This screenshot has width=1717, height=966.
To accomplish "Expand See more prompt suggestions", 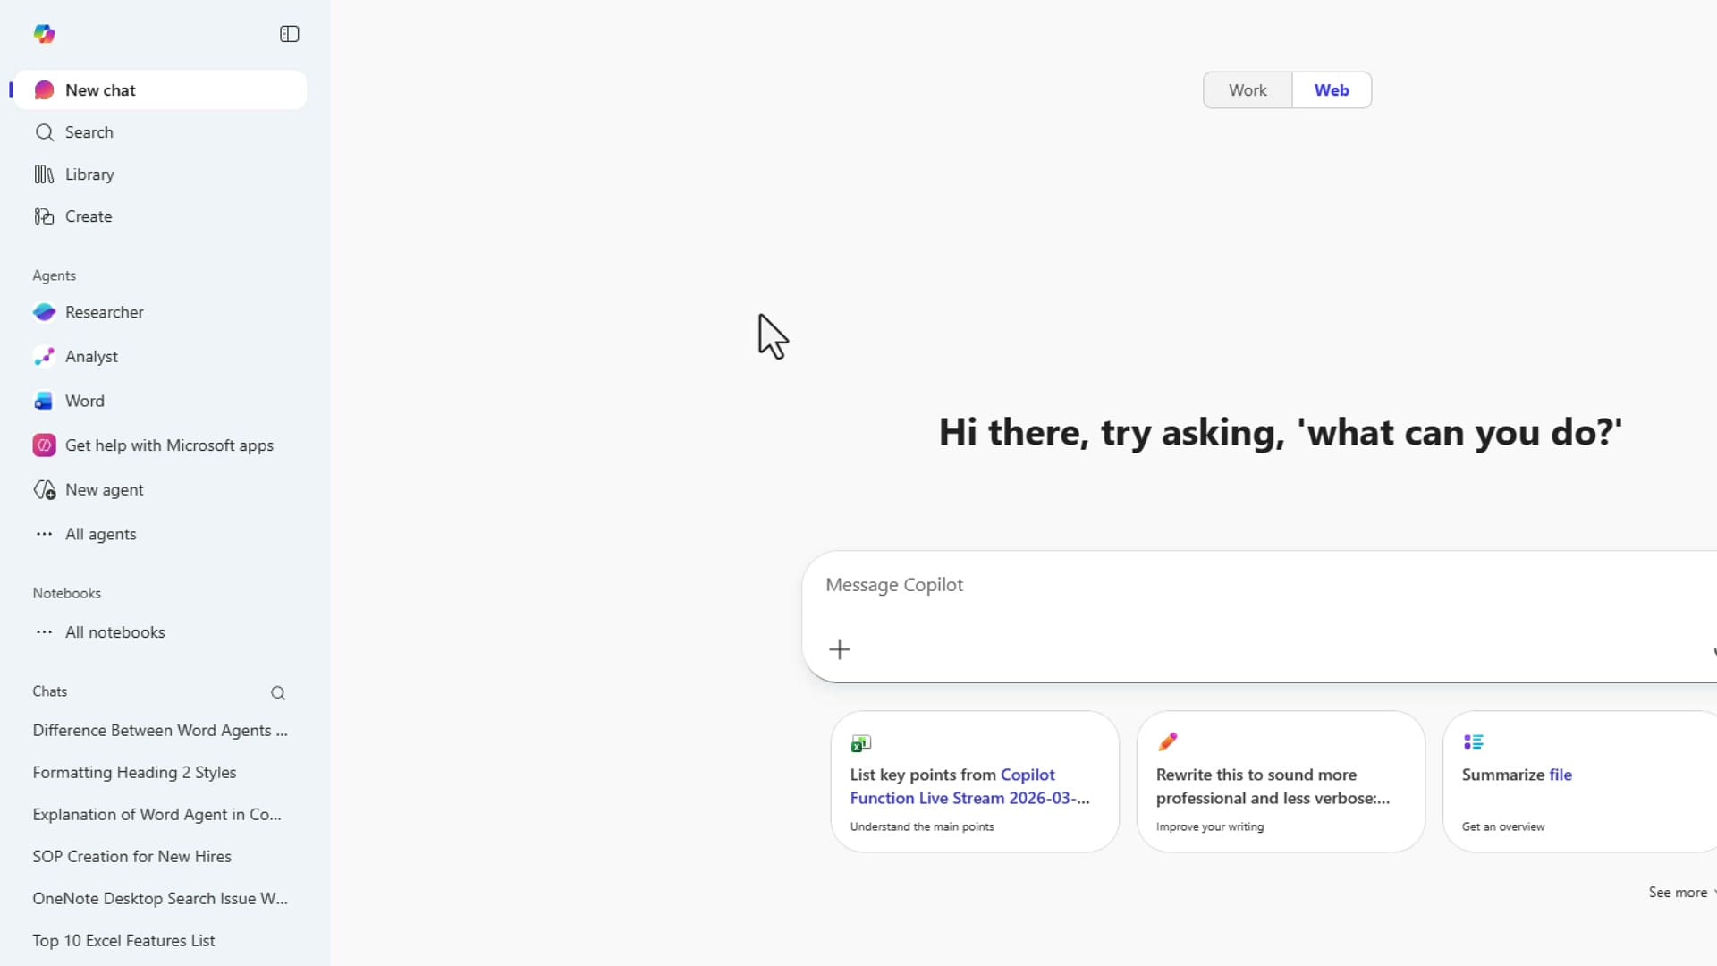I will (x=1678, y=893).
